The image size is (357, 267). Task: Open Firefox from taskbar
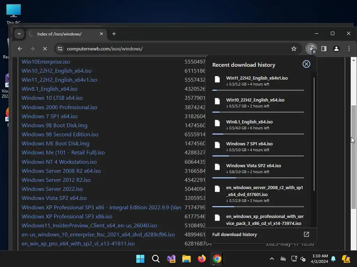202,259
